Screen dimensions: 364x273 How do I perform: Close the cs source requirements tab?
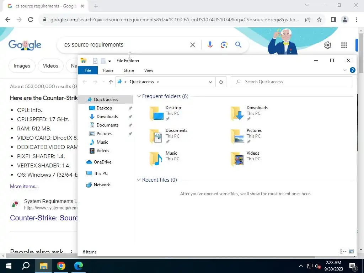point(82,6)
